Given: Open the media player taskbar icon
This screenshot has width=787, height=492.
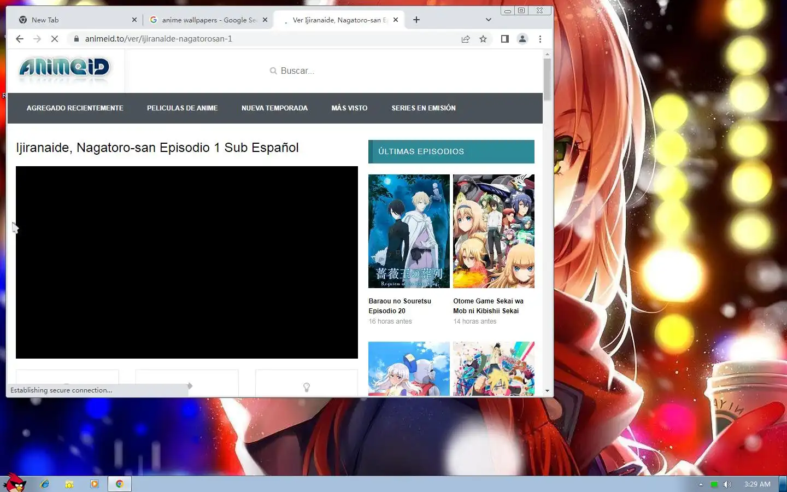Looking at the screenshot, I should [x=95, y=484].
